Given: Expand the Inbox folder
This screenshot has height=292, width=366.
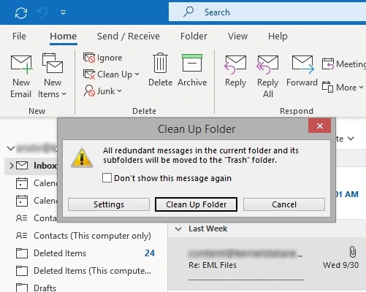Looking at the screenshot, I should pos(11,166).
